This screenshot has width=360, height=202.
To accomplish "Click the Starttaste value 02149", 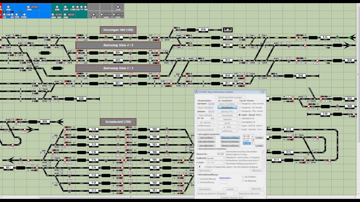I will tap(211, 104).
